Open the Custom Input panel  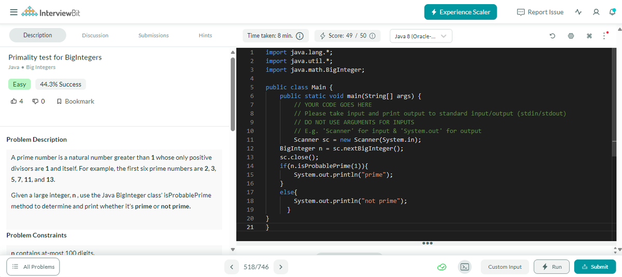coord(505,267)
